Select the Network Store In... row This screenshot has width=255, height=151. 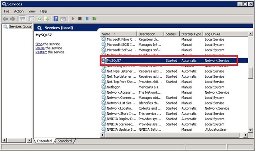[175, 114]
